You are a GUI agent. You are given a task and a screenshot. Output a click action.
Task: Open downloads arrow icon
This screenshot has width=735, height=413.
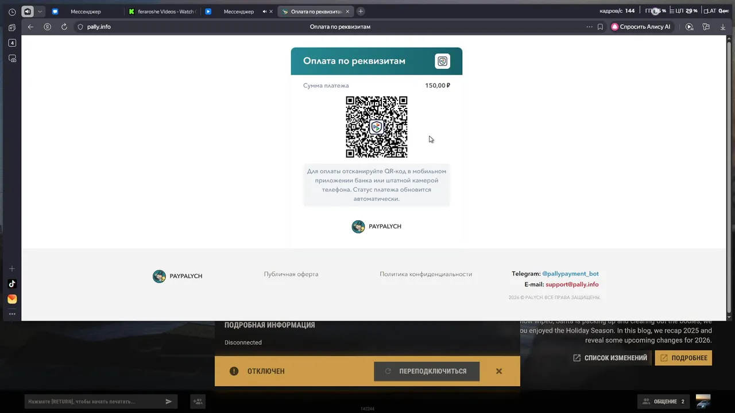pos(722,27)
